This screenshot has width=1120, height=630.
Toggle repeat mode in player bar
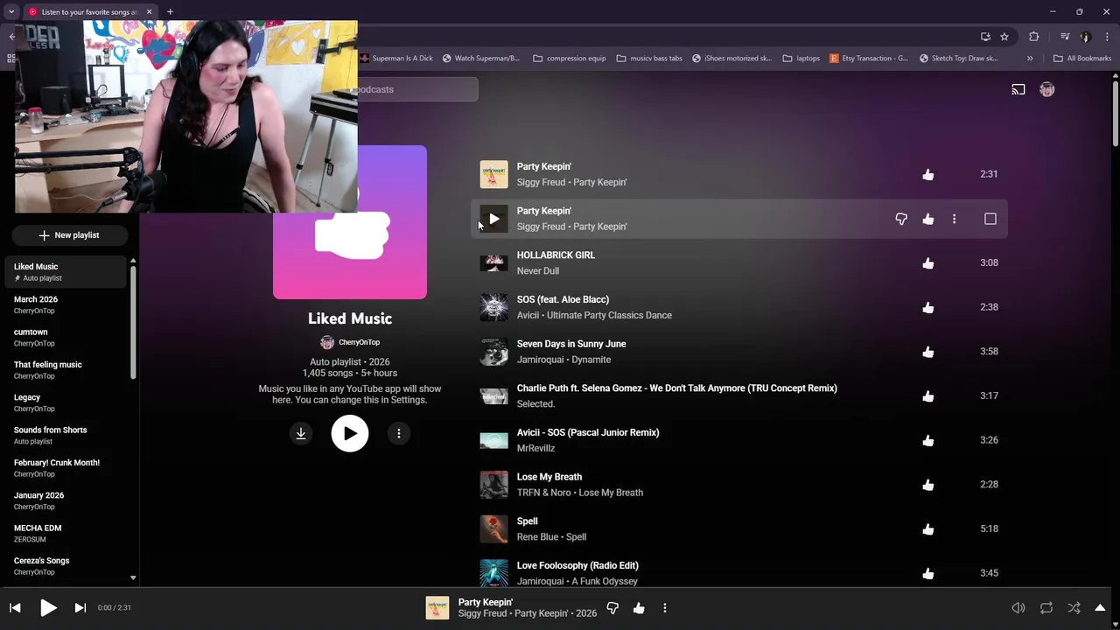pos(1046,608)
